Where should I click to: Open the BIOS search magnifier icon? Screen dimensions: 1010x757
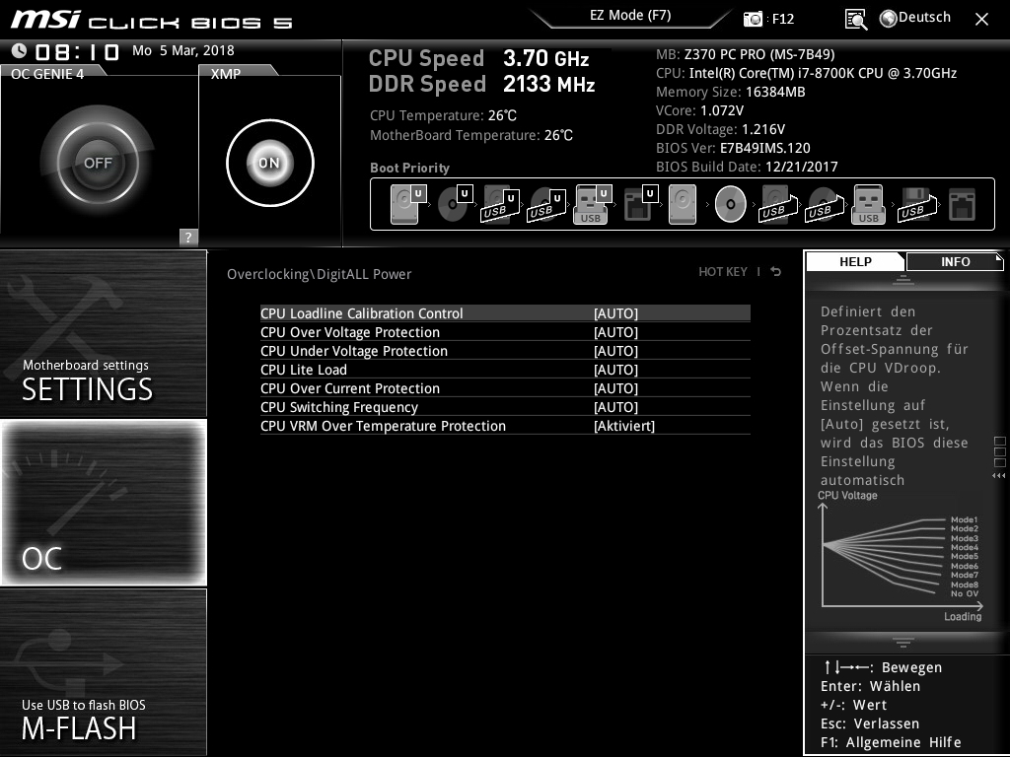[x=855, y=19]
